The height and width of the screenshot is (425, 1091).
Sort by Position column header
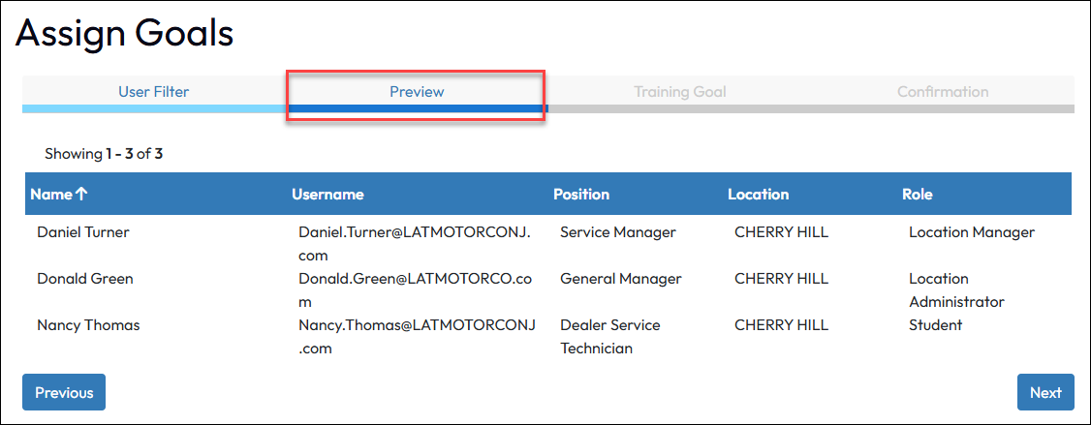tap(580, 194)
